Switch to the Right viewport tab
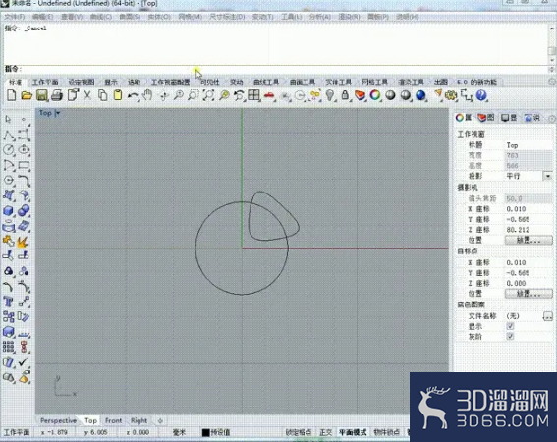The image size is (557, 442). coord(139,420)
